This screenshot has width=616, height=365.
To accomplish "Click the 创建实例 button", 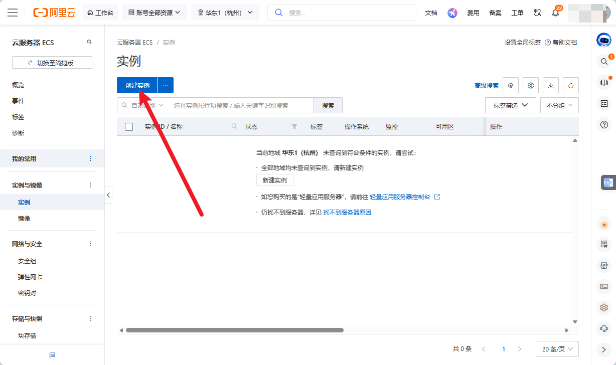I will tap(137, 85).
